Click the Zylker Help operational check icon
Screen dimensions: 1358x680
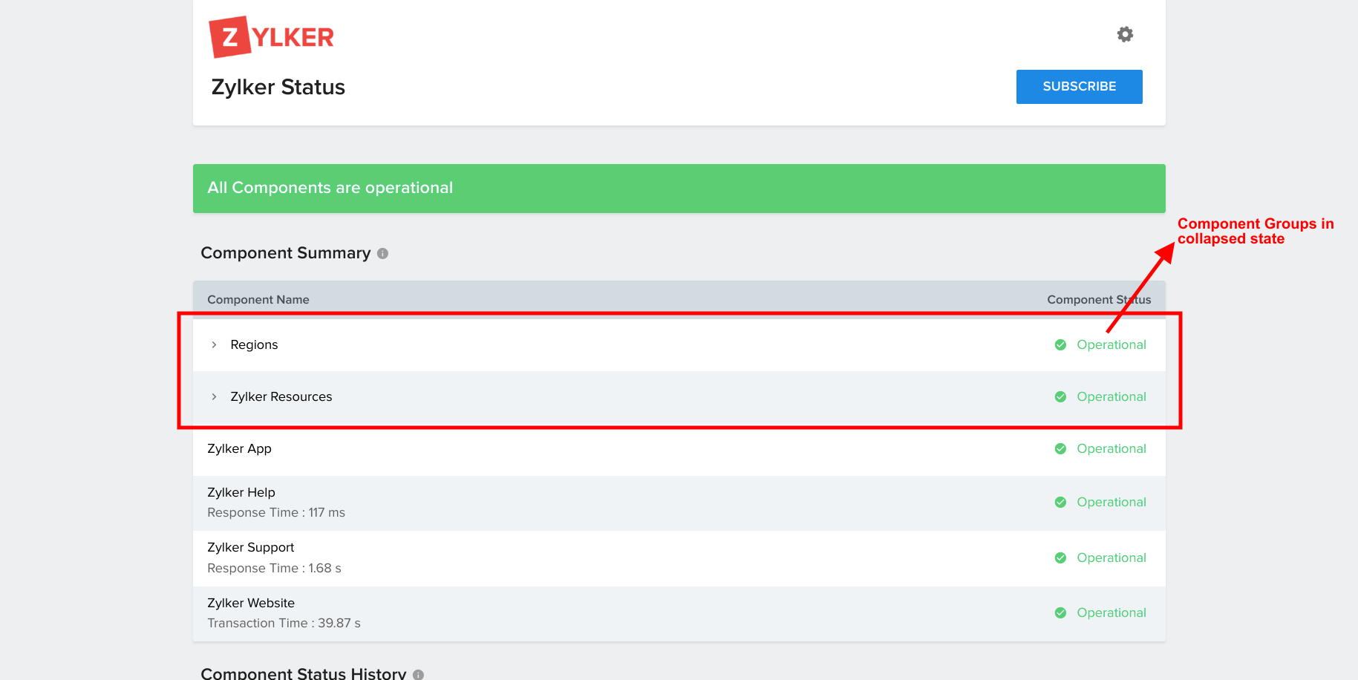(1060, 502)
